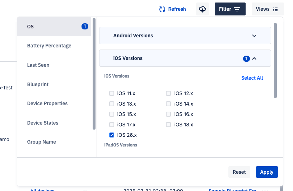Open the Views list menu

pos(268,9)
